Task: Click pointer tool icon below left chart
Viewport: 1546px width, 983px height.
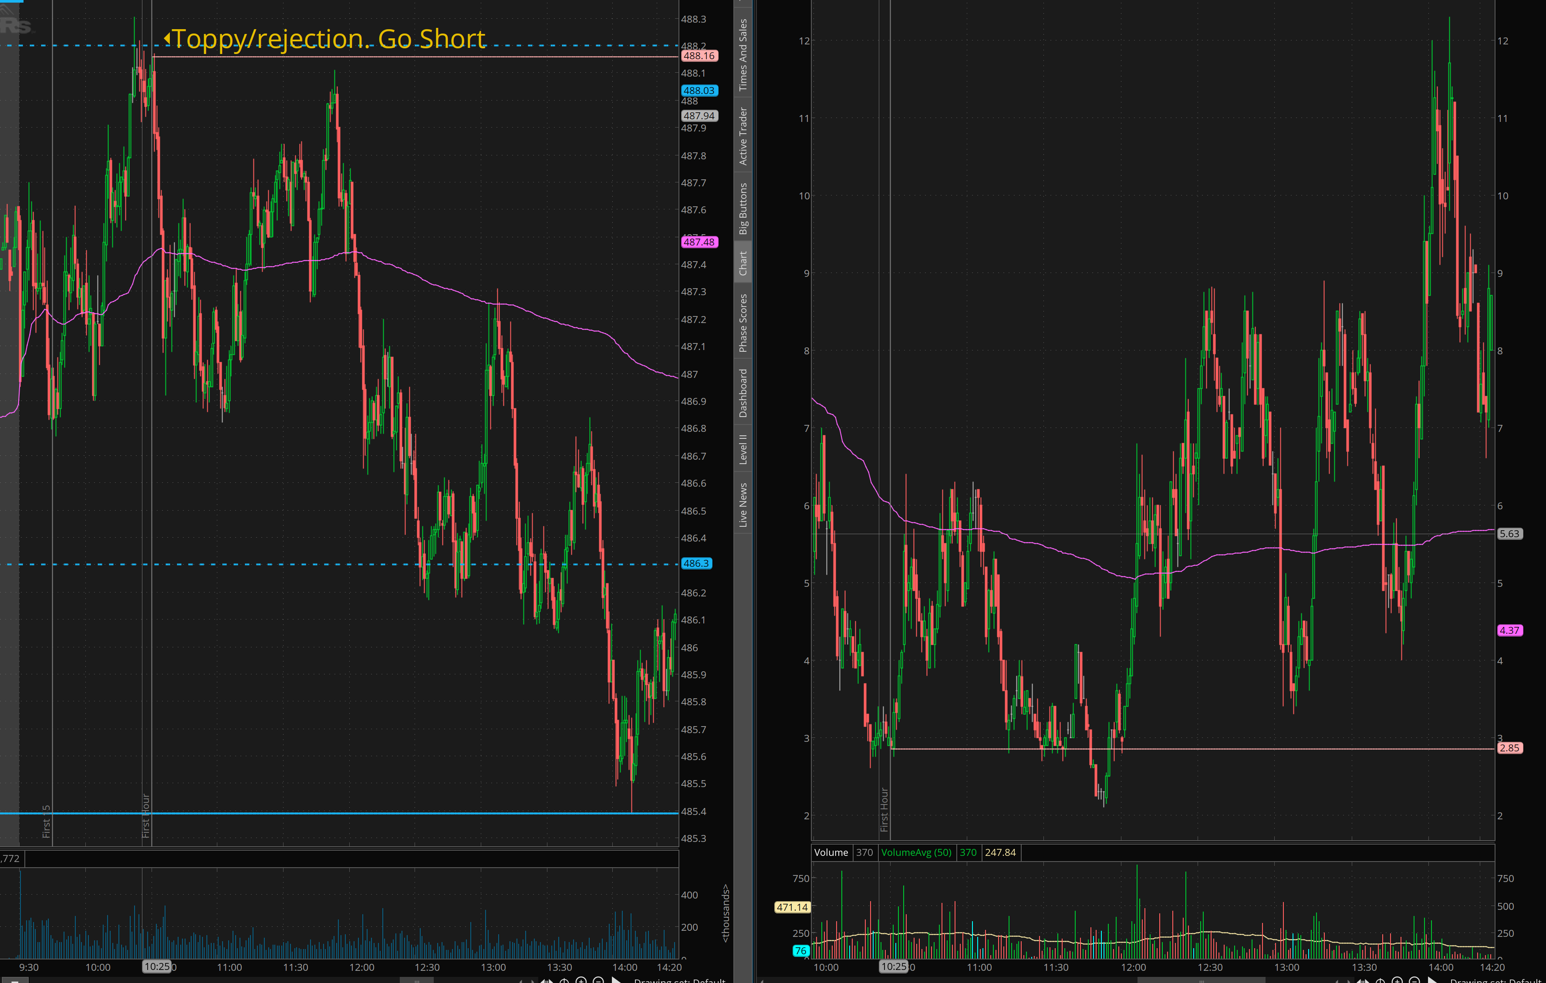Action: (616, 981)
